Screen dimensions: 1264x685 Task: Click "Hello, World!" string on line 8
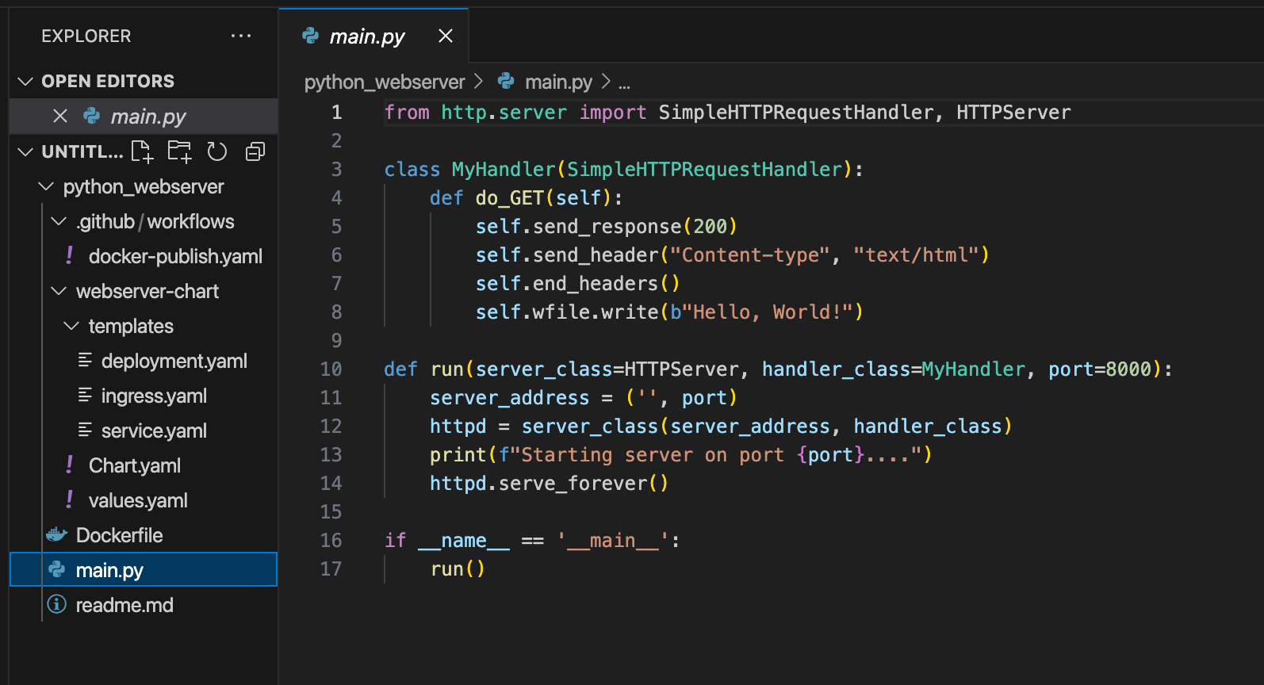[x=768, y=312]
